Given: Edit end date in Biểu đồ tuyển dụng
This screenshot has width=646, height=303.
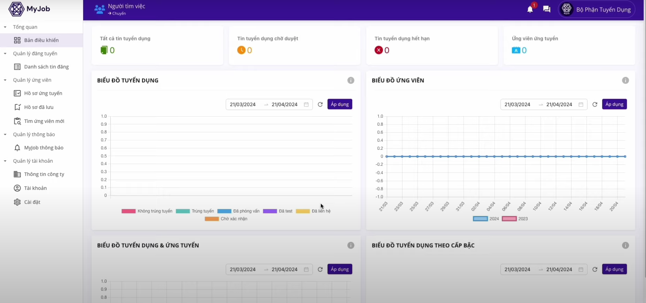Looking at the screenshot, I should [285, 104].
